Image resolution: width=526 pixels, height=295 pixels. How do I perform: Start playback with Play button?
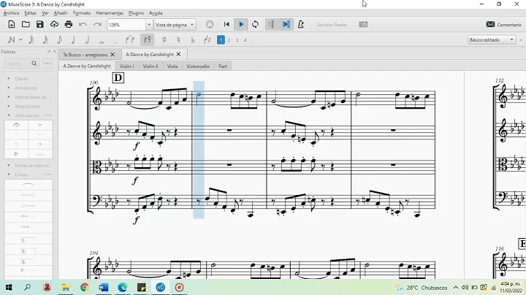241,25
